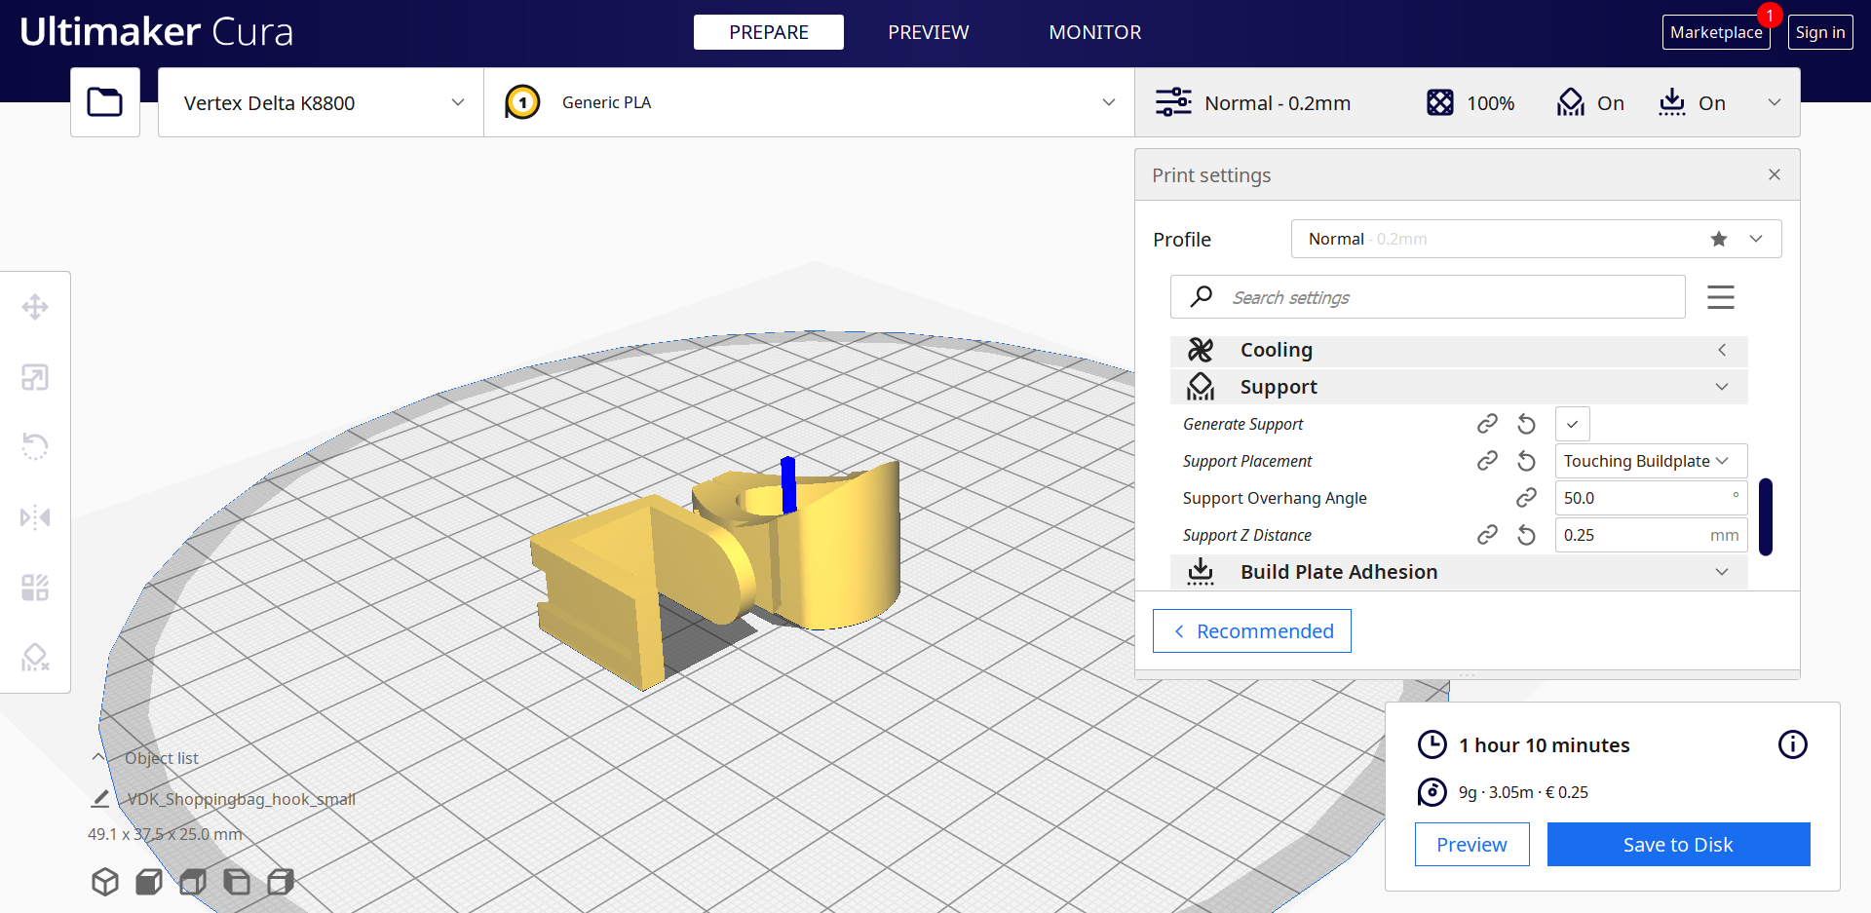Reset Support Z Distance to default

pyautogui.click(x=1527, y=535)
